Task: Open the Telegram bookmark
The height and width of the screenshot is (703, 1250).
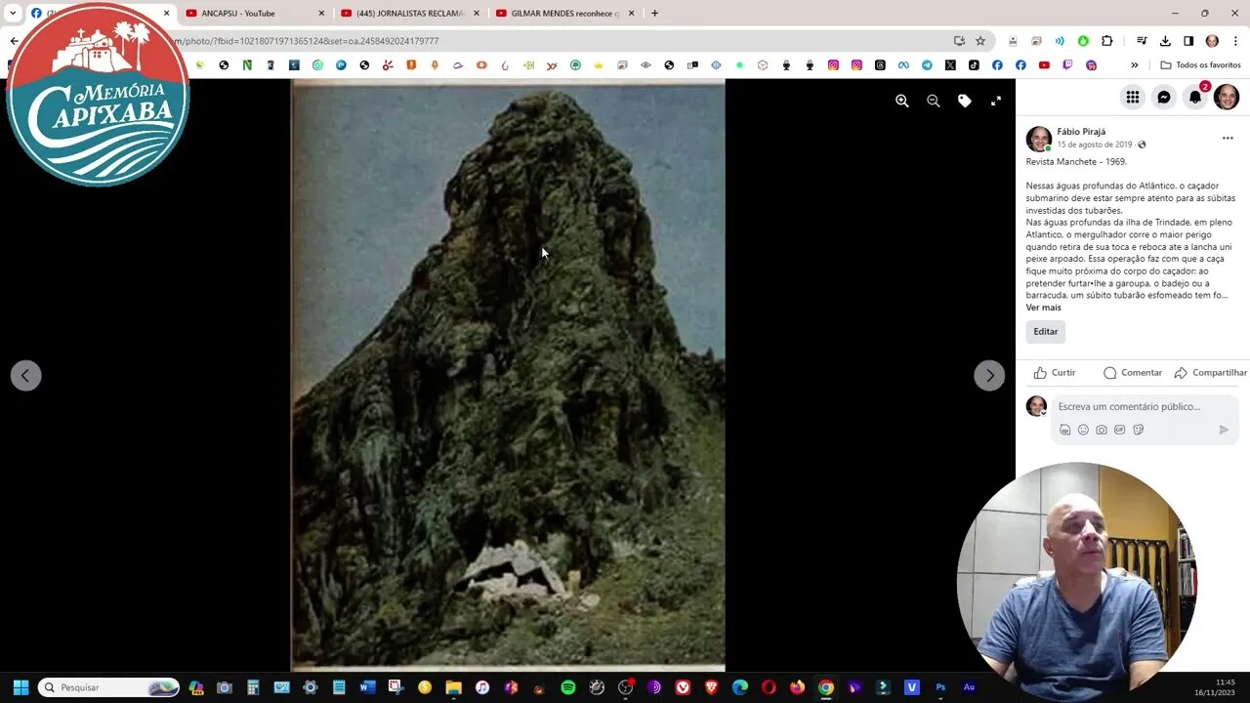Action: point(927,65)
